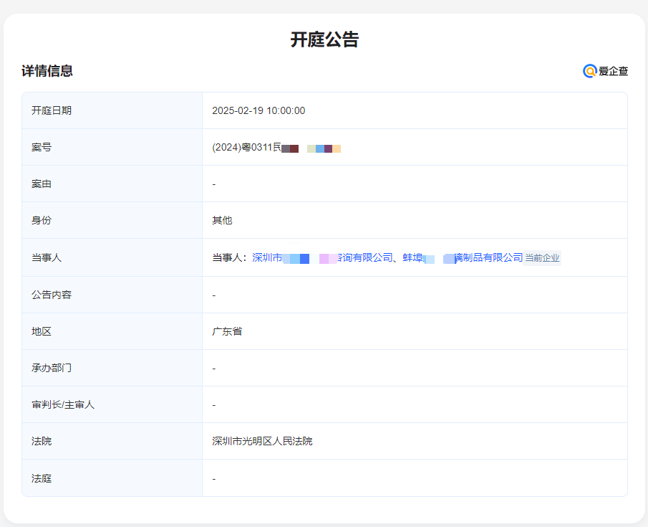Click the 身份 value 其他

point(222,220)
